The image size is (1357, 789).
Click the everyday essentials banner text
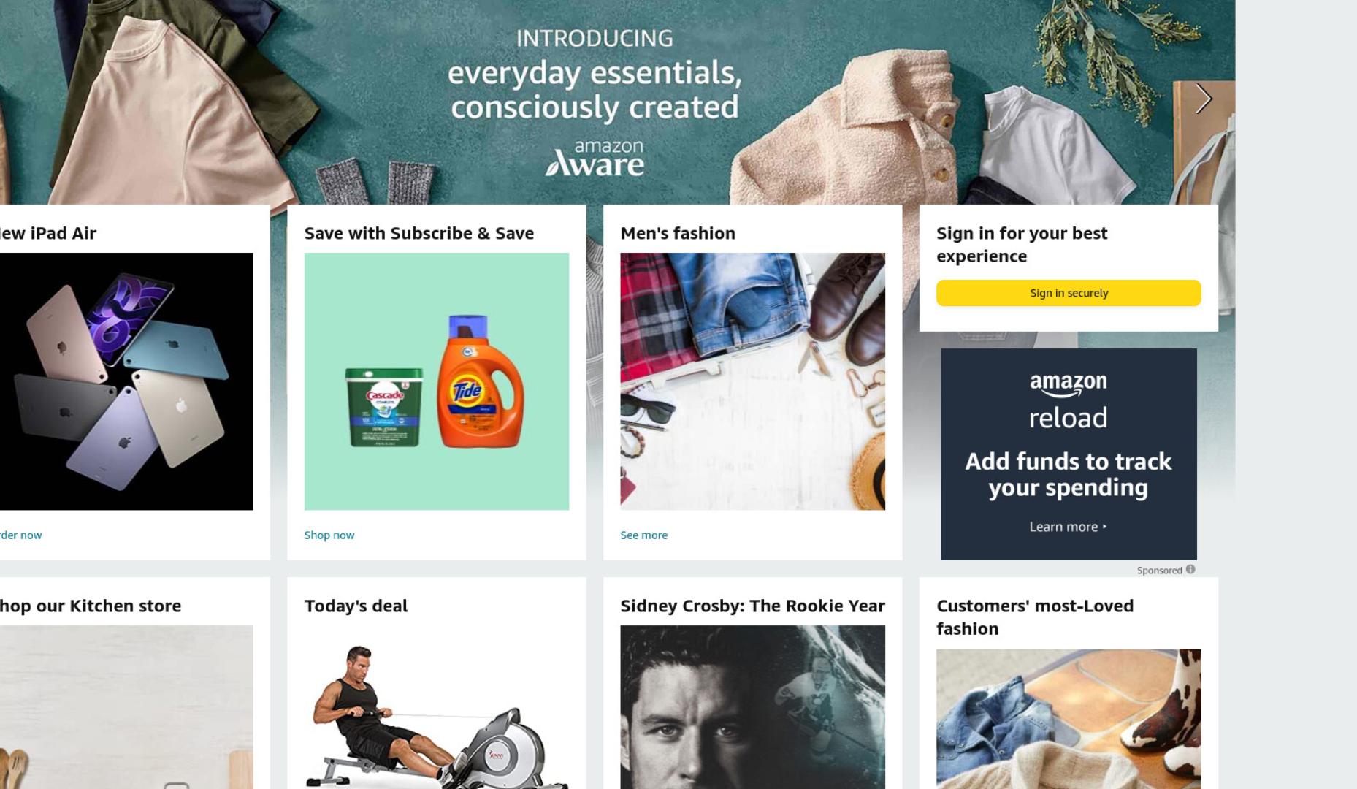595,90
